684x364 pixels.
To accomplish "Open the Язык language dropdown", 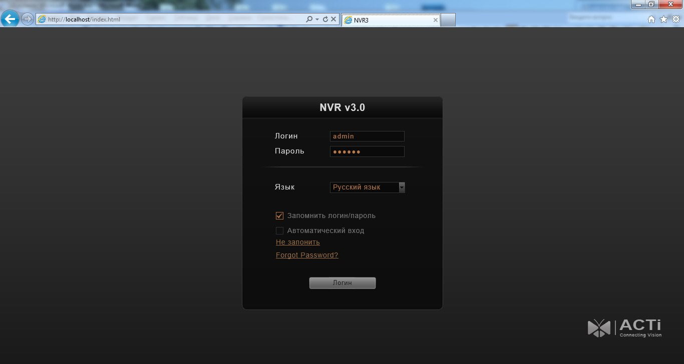I will (x=368, y=187).
